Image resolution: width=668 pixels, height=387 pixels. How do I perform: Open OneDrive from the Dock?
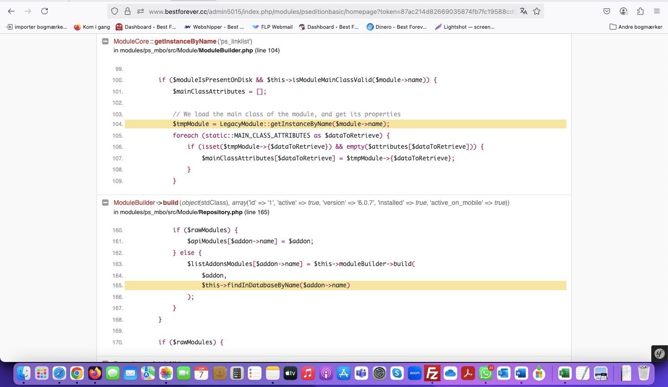[x=450, y=373]
